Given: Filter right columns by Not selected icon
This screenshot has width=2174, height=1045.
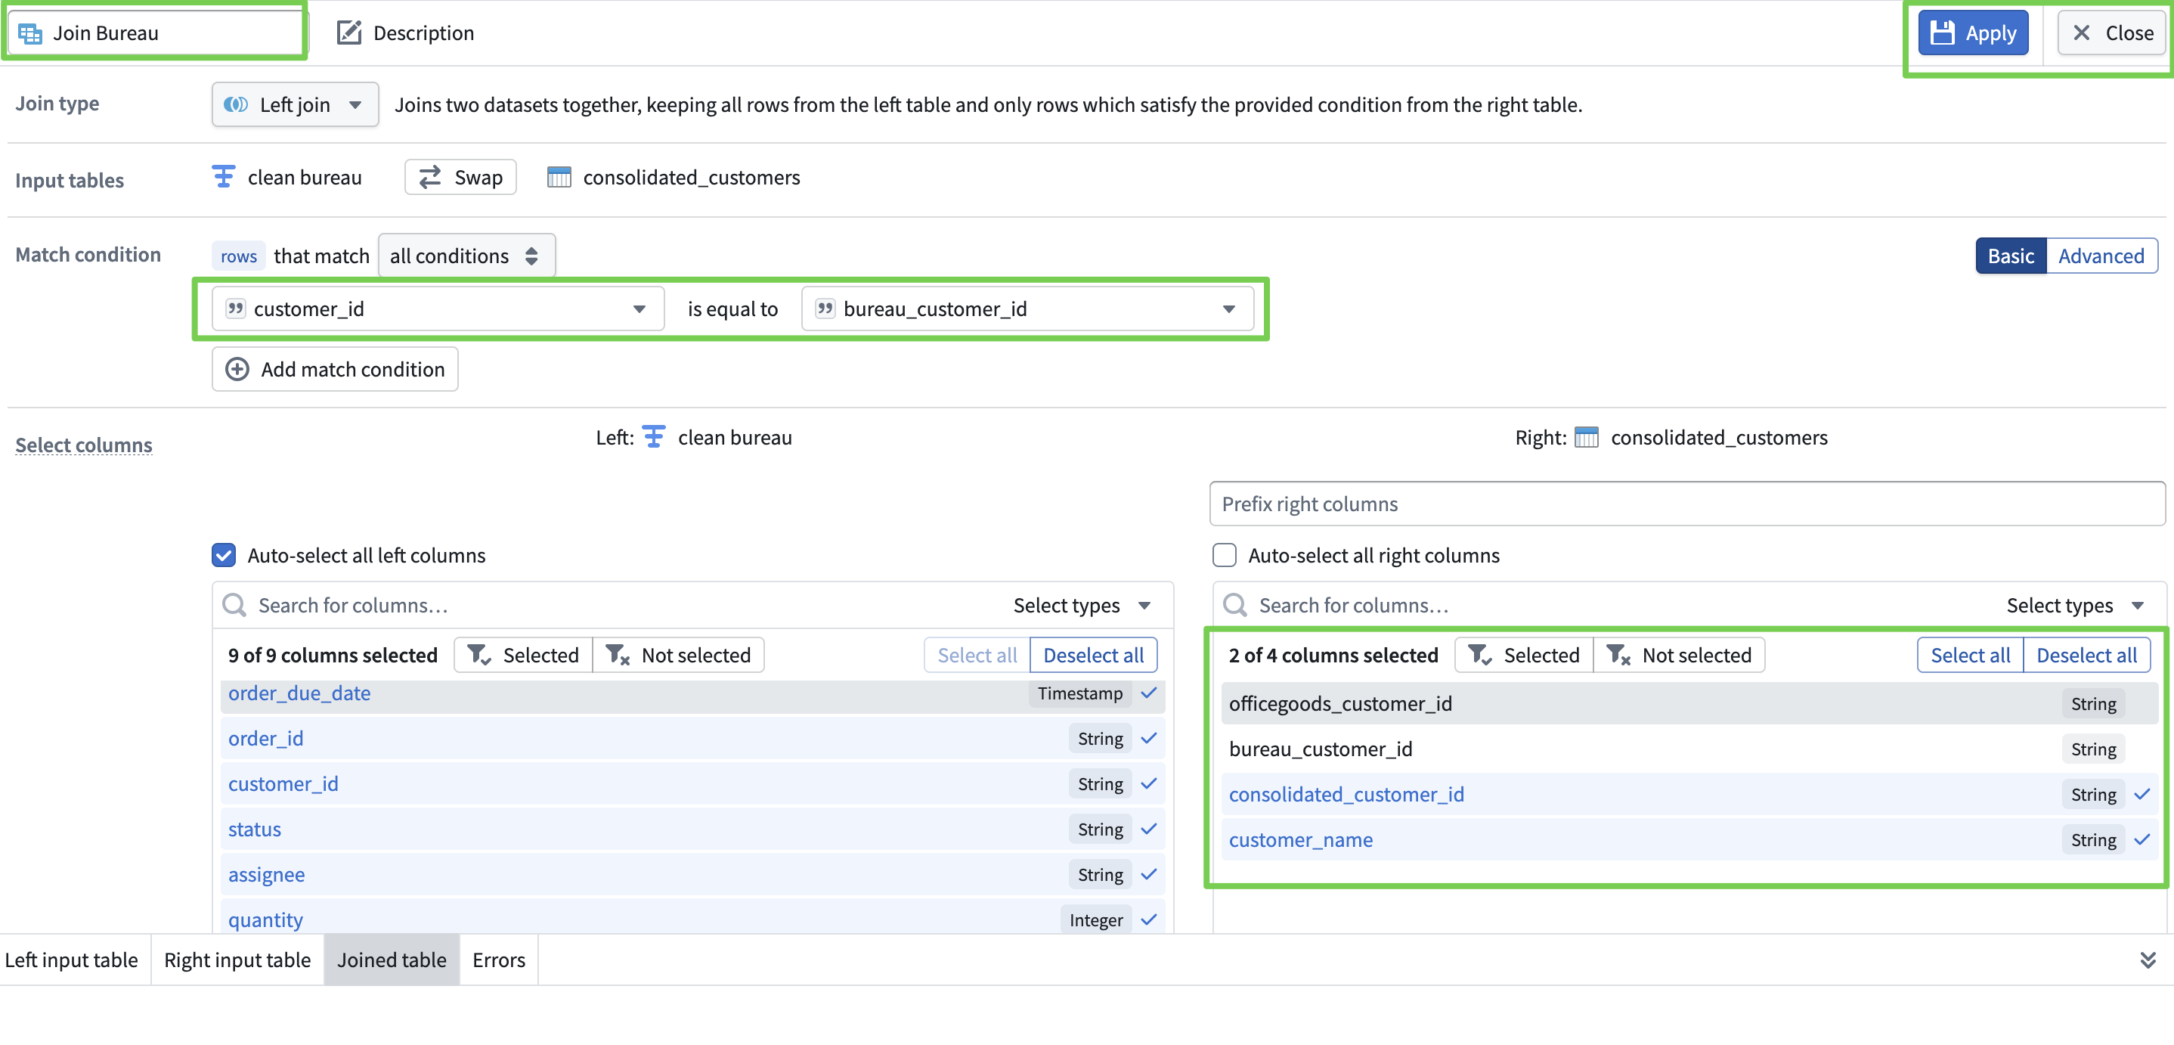Looking at the screenshot, I should pyautogui.click(x=1618, y=655).
